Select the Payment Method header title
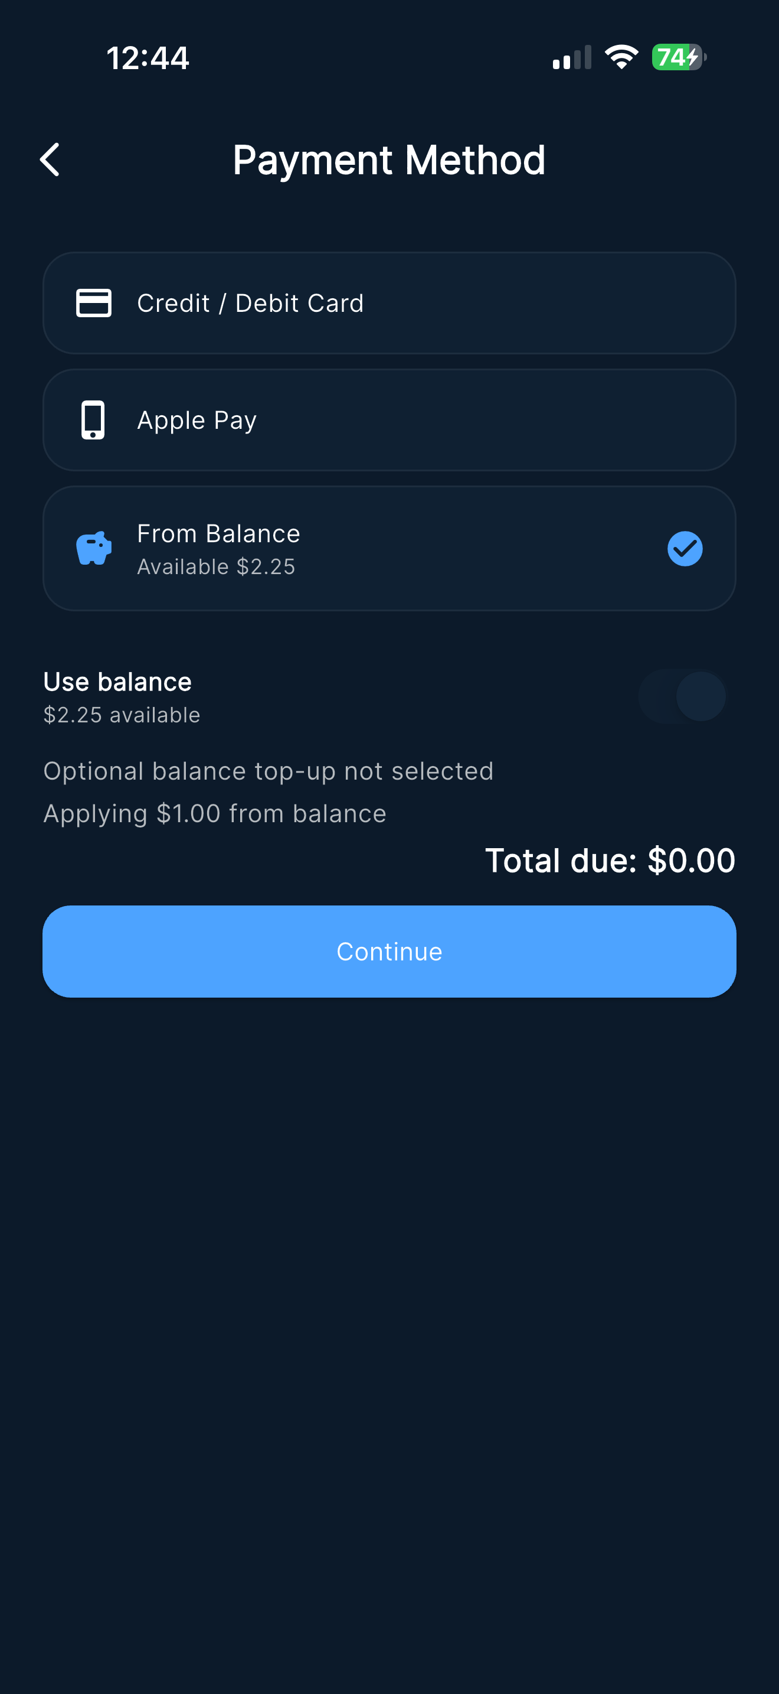The image size is (779, 1694). (x=390, y=159)
